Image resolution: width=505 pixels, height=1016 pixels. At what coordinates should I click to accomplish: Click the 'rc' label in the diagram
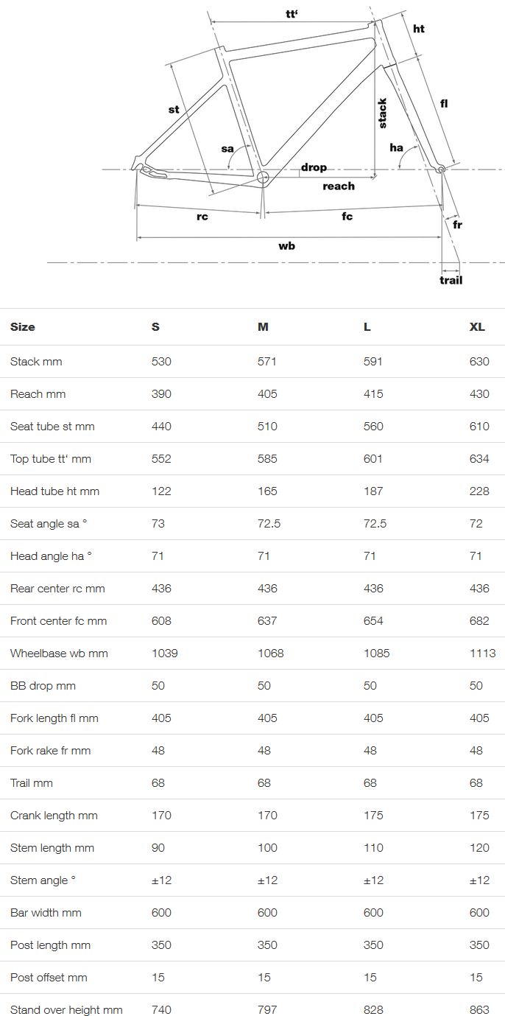click(x=202, y=217)
